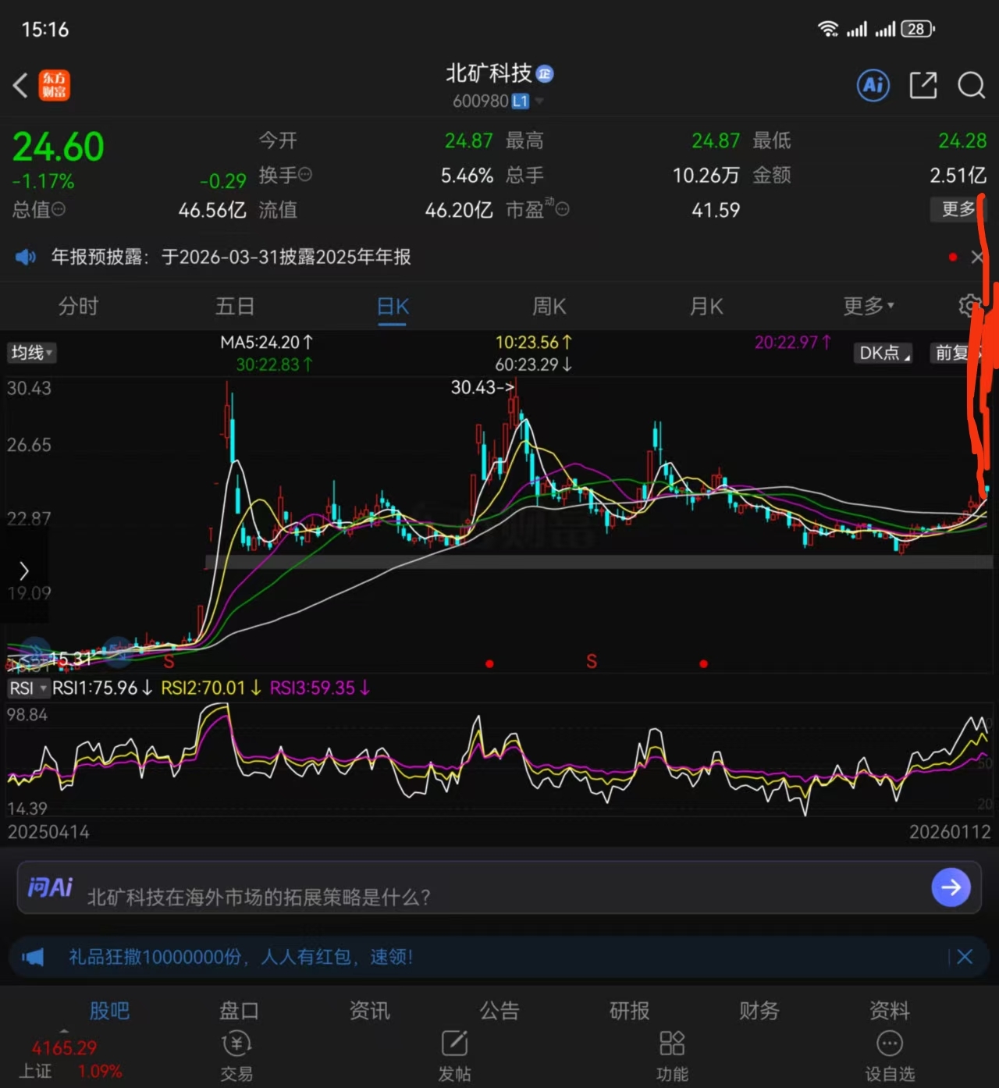
Task: Switch to 周K chart tab
Action: 549,306
